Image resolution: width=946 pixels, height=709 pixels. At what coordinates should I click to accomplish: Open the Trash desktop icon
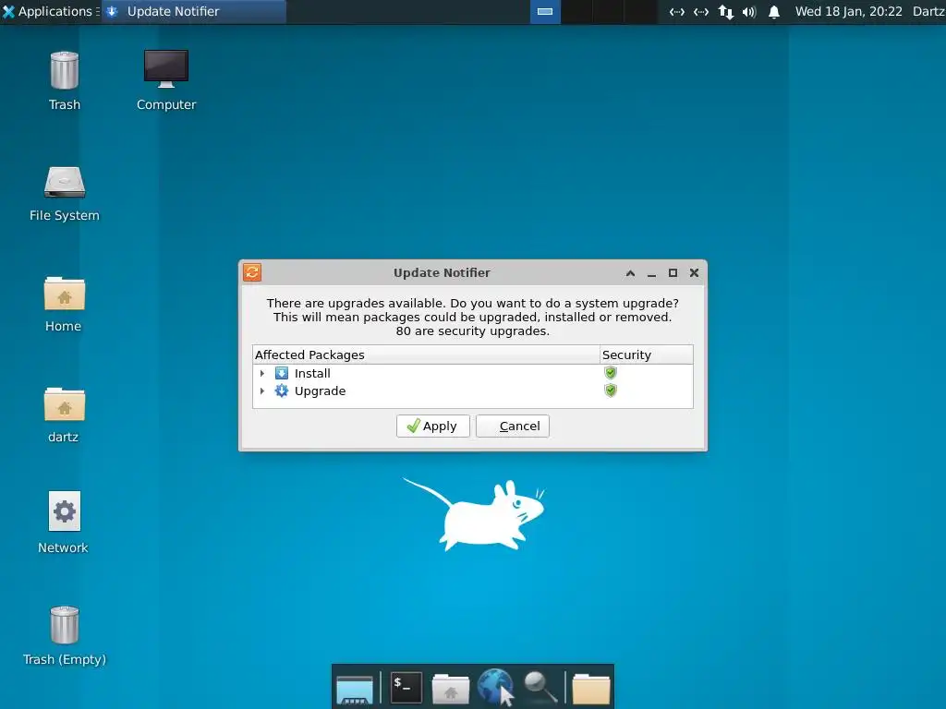tap(65, 70)
